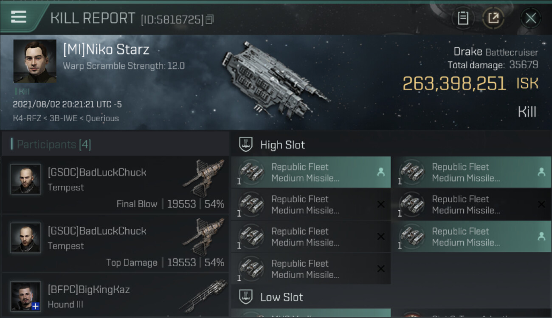Open the Top Damage BadLuckChuck entry
The width and height of the screenshot is (552, 318).
click(115, 244)
